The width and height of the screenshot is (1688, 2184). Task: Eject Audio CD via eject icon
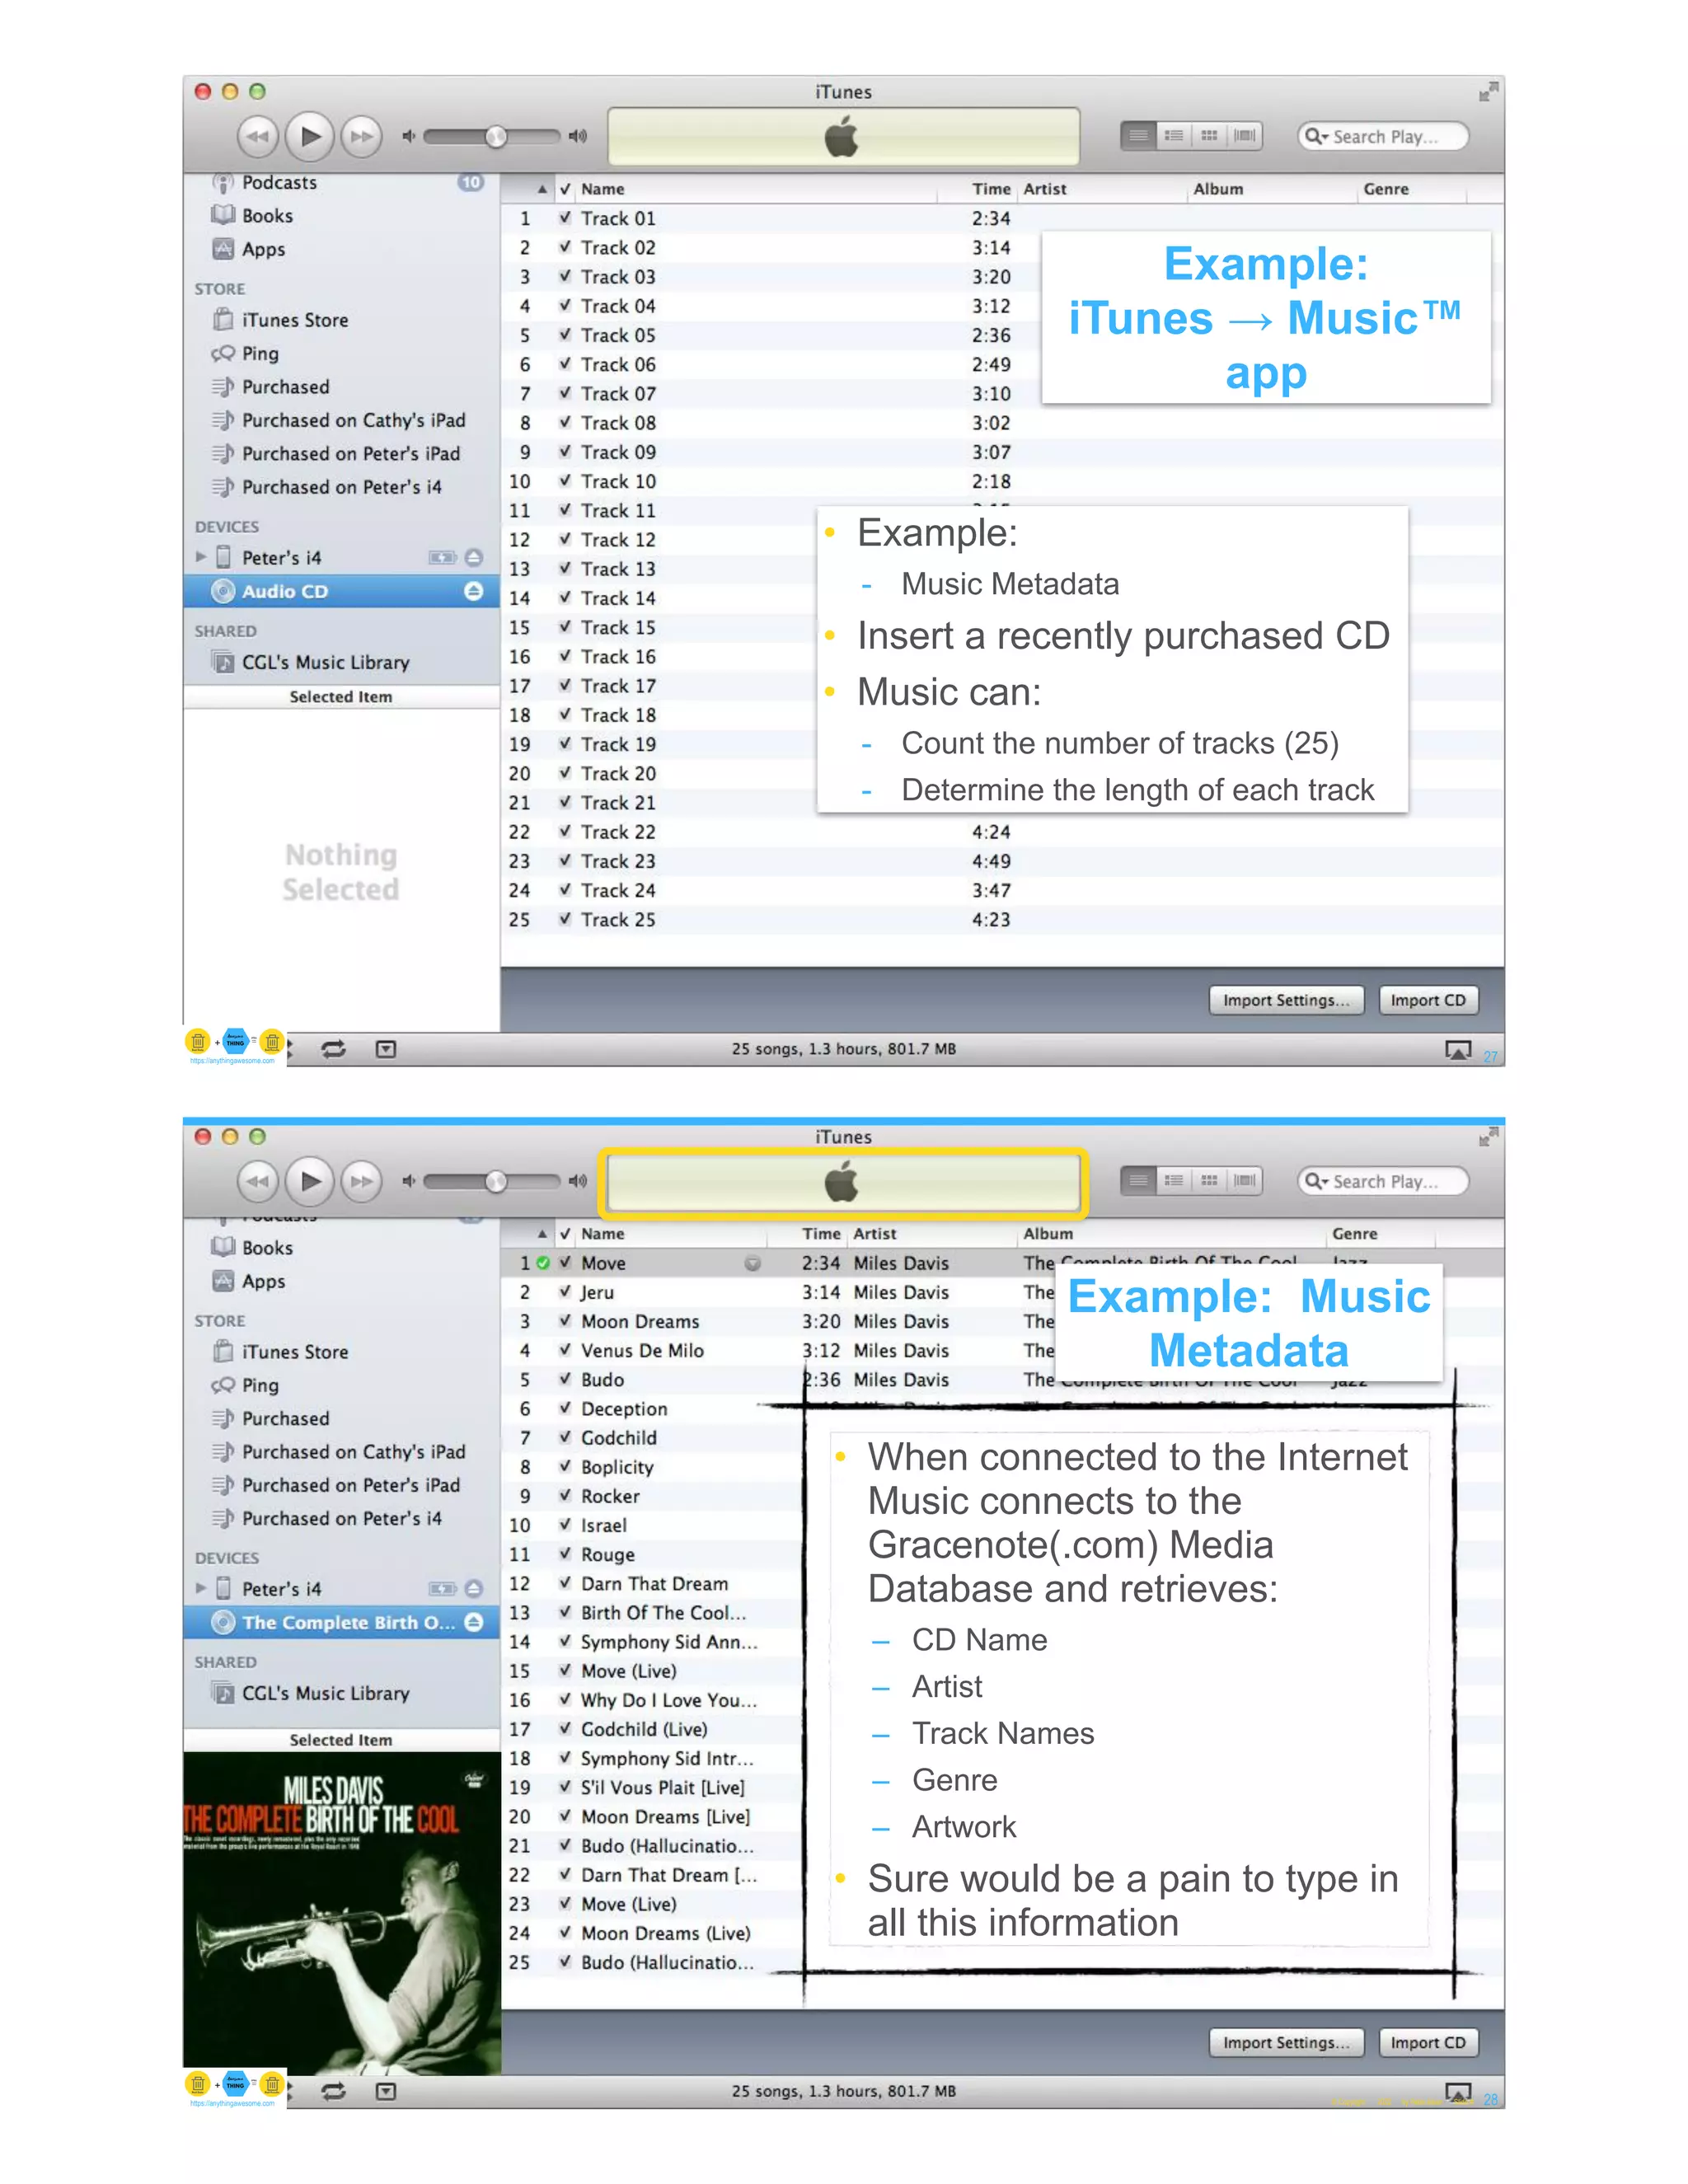tap(473, 591)
